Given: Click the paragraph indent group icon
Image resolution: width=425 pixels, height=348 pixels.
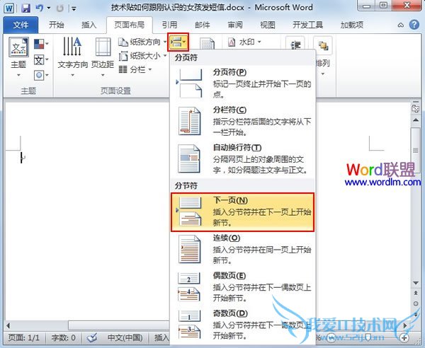Looking at the screenshot, I should [295, 44].
